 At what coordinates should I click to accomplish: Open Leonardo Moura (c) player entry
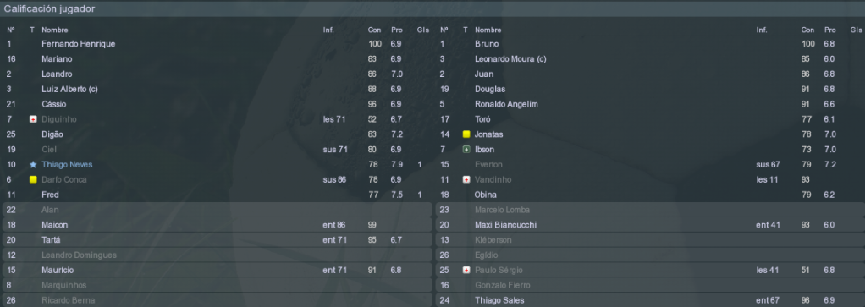510,59
